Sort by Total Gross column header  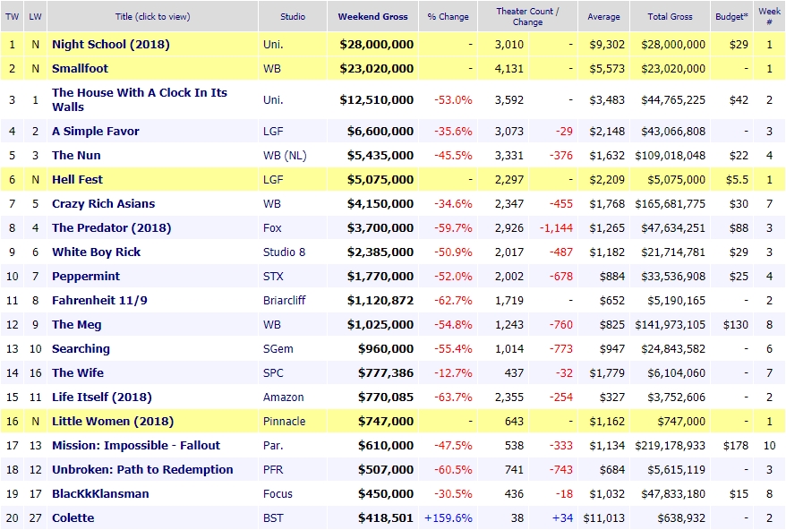670,16
